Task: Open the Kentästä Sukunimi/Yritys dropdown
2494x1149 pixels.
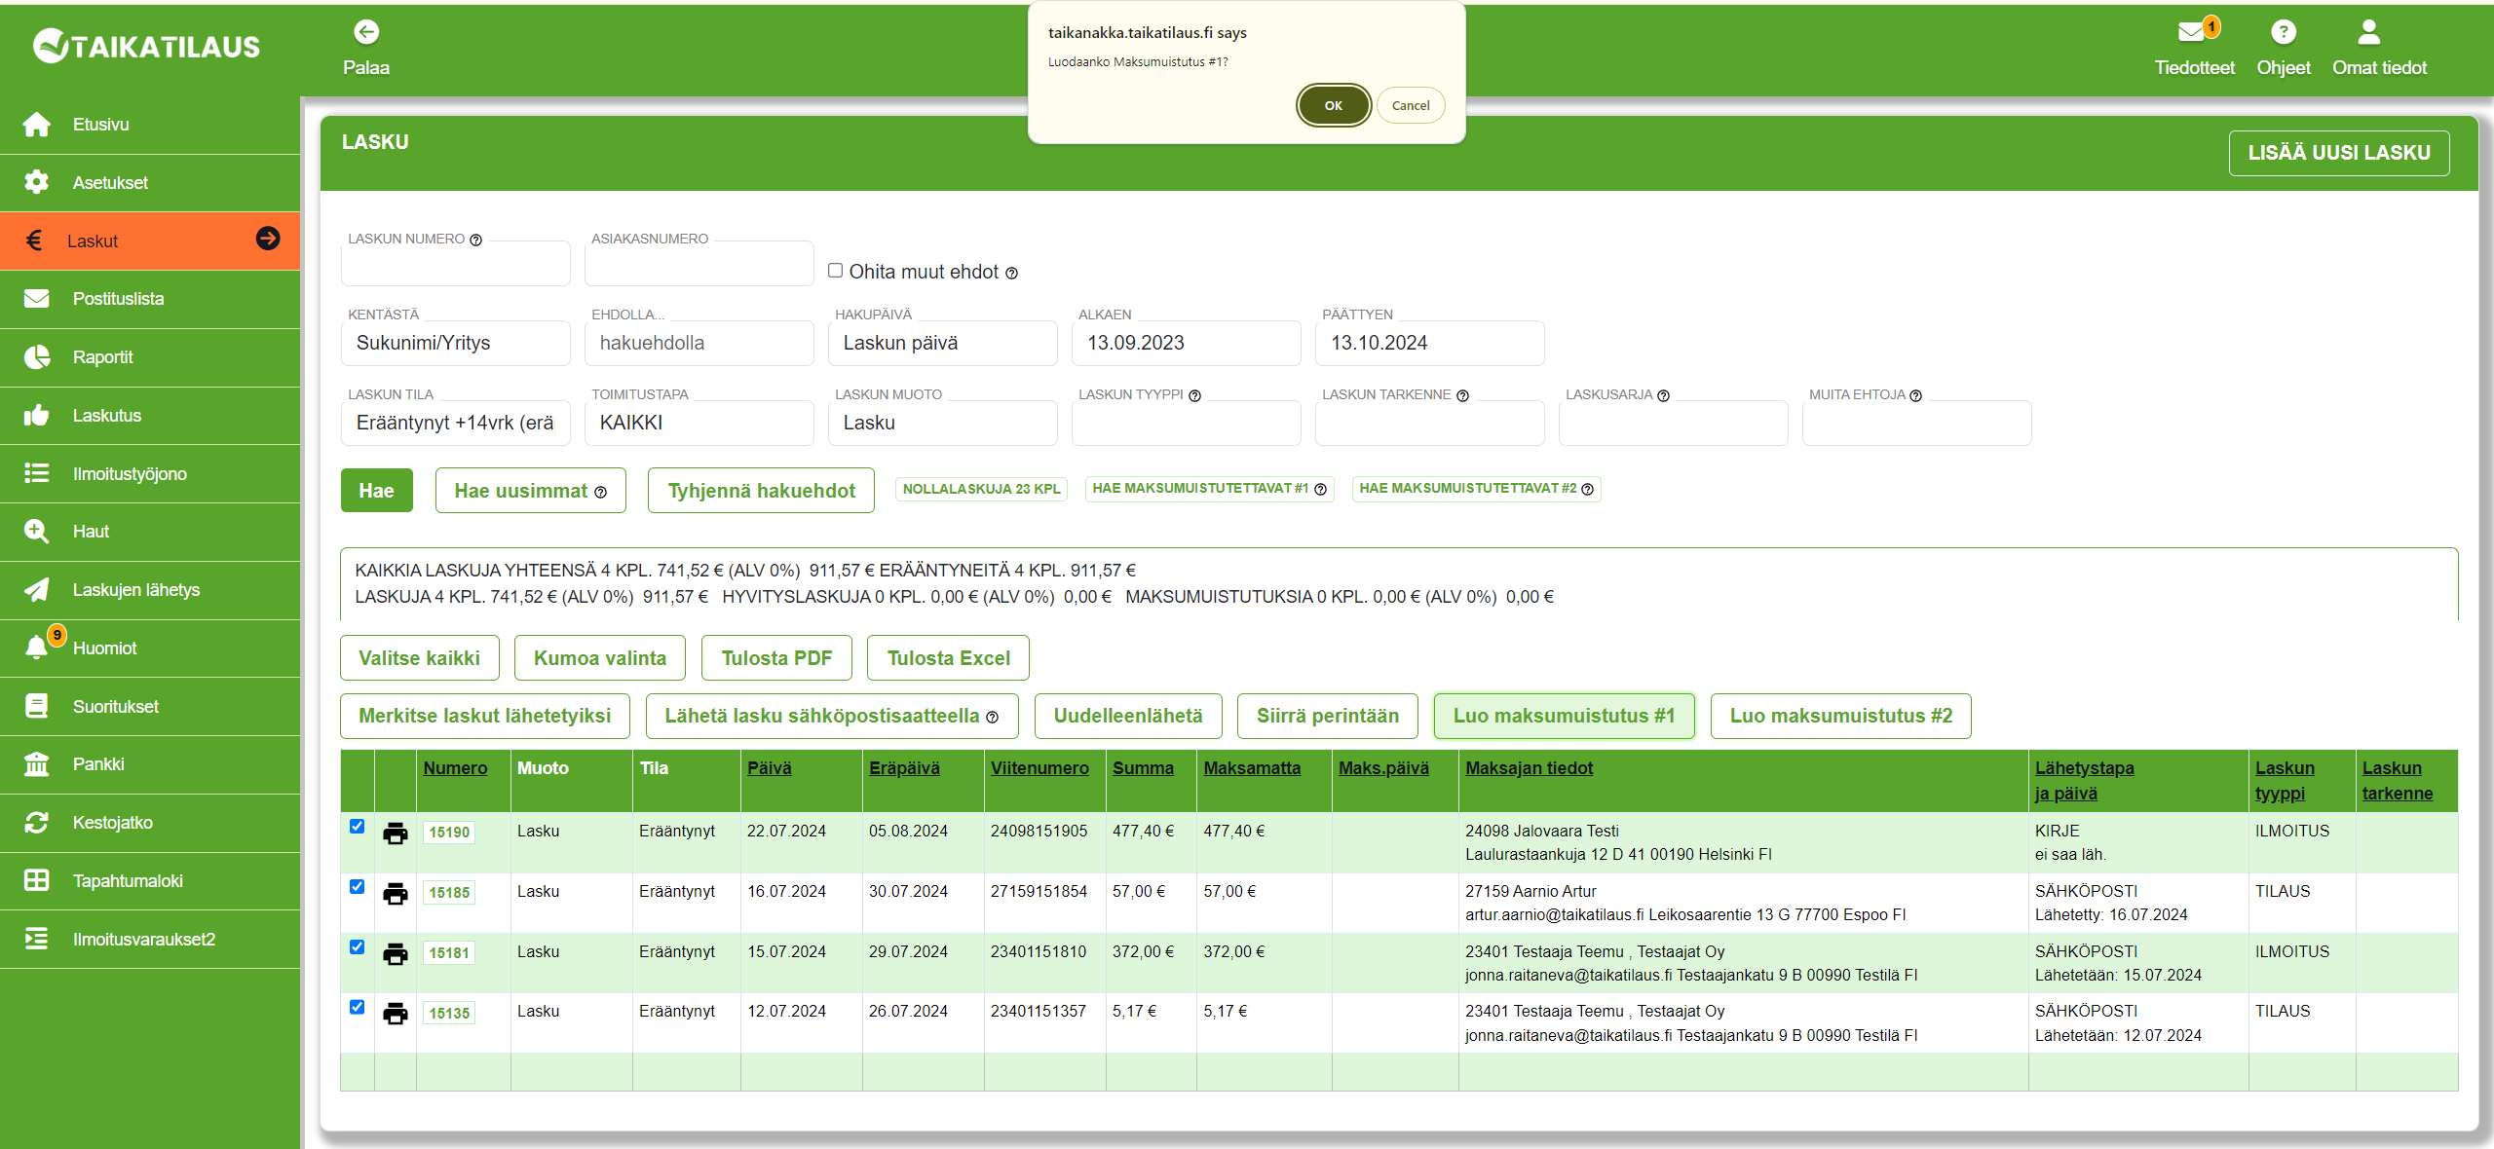Action: point(455,343)
